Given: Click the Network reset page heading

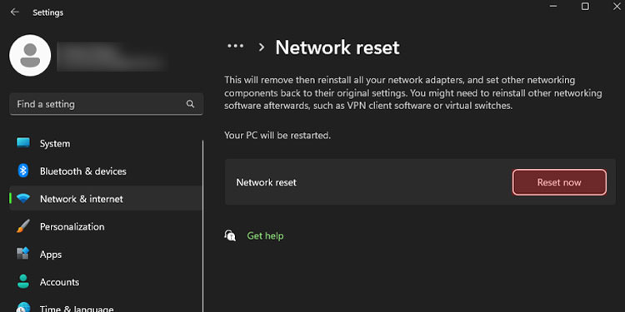Looking at the screenshot, I should click(337, 47).
